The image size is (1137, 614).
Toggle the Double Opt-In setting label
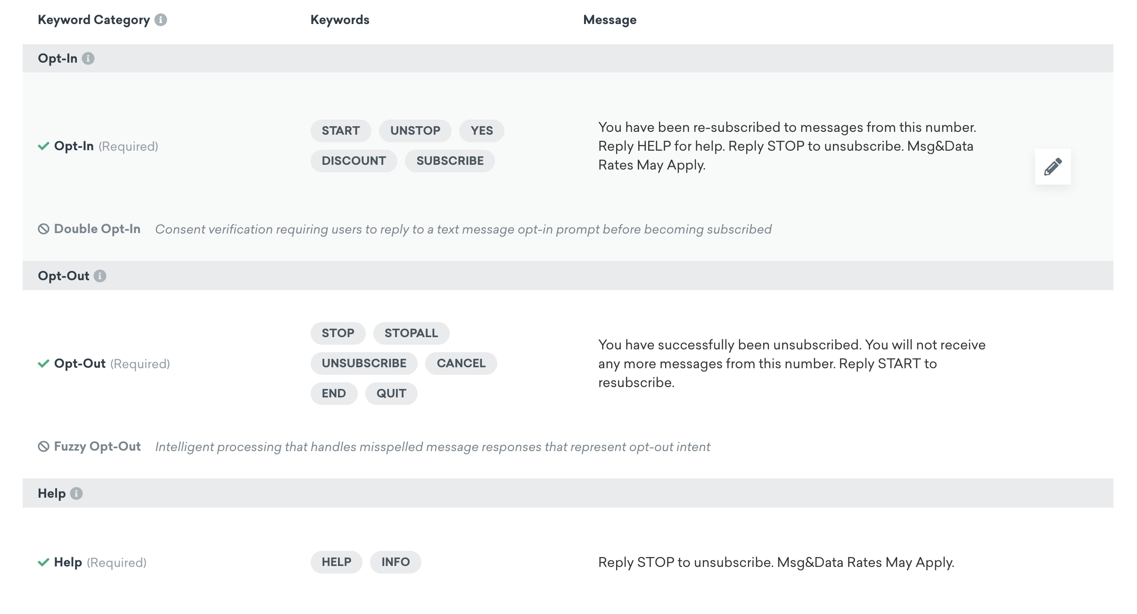point(97,229)
